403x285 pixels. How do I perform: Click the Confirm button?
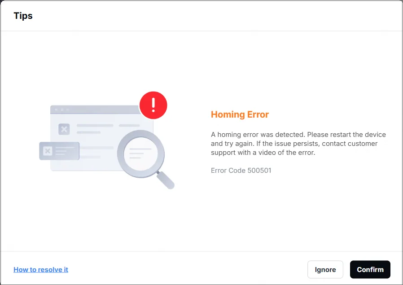coord(370,269)
